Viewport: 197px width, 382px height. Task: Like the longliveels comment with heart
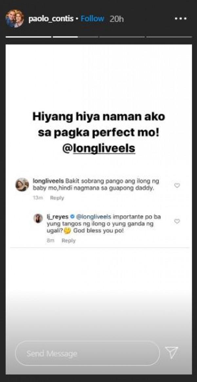pyautogui.click(x=177, y=186)
